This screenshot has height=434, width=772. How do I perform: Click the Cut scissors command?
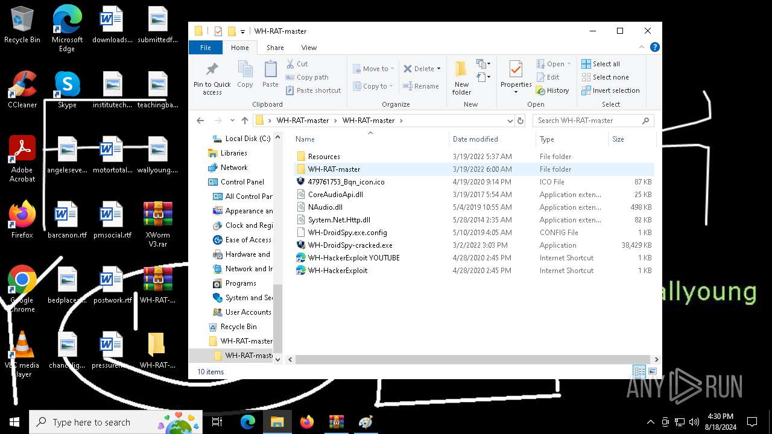[x=297, y=64]
